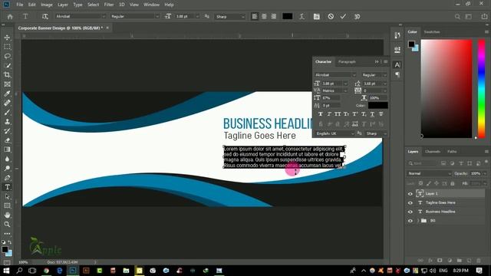Left align text in options bar
491x276 pixels.
click(x=255, y=17)
